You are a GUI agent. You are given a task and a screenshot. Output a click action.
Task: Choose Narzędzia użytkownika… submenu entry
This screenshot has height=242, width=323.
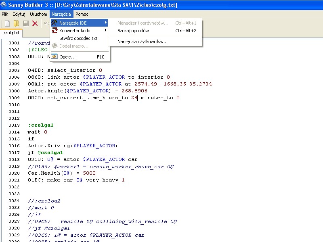pyautogui.click(x=142, y=42)
